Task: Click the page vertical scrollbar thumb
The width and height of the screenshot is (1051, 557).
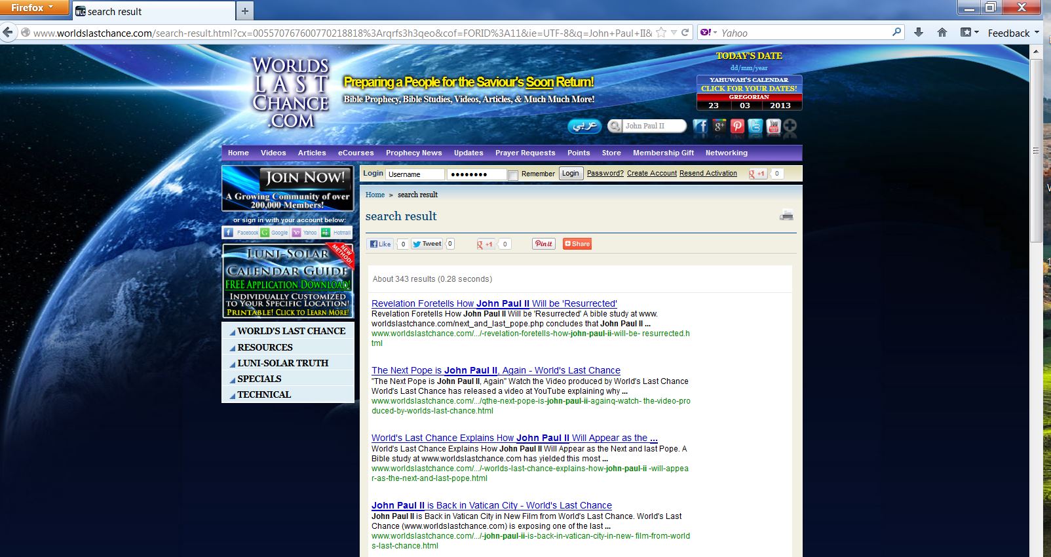Action: pos(1036,151)
